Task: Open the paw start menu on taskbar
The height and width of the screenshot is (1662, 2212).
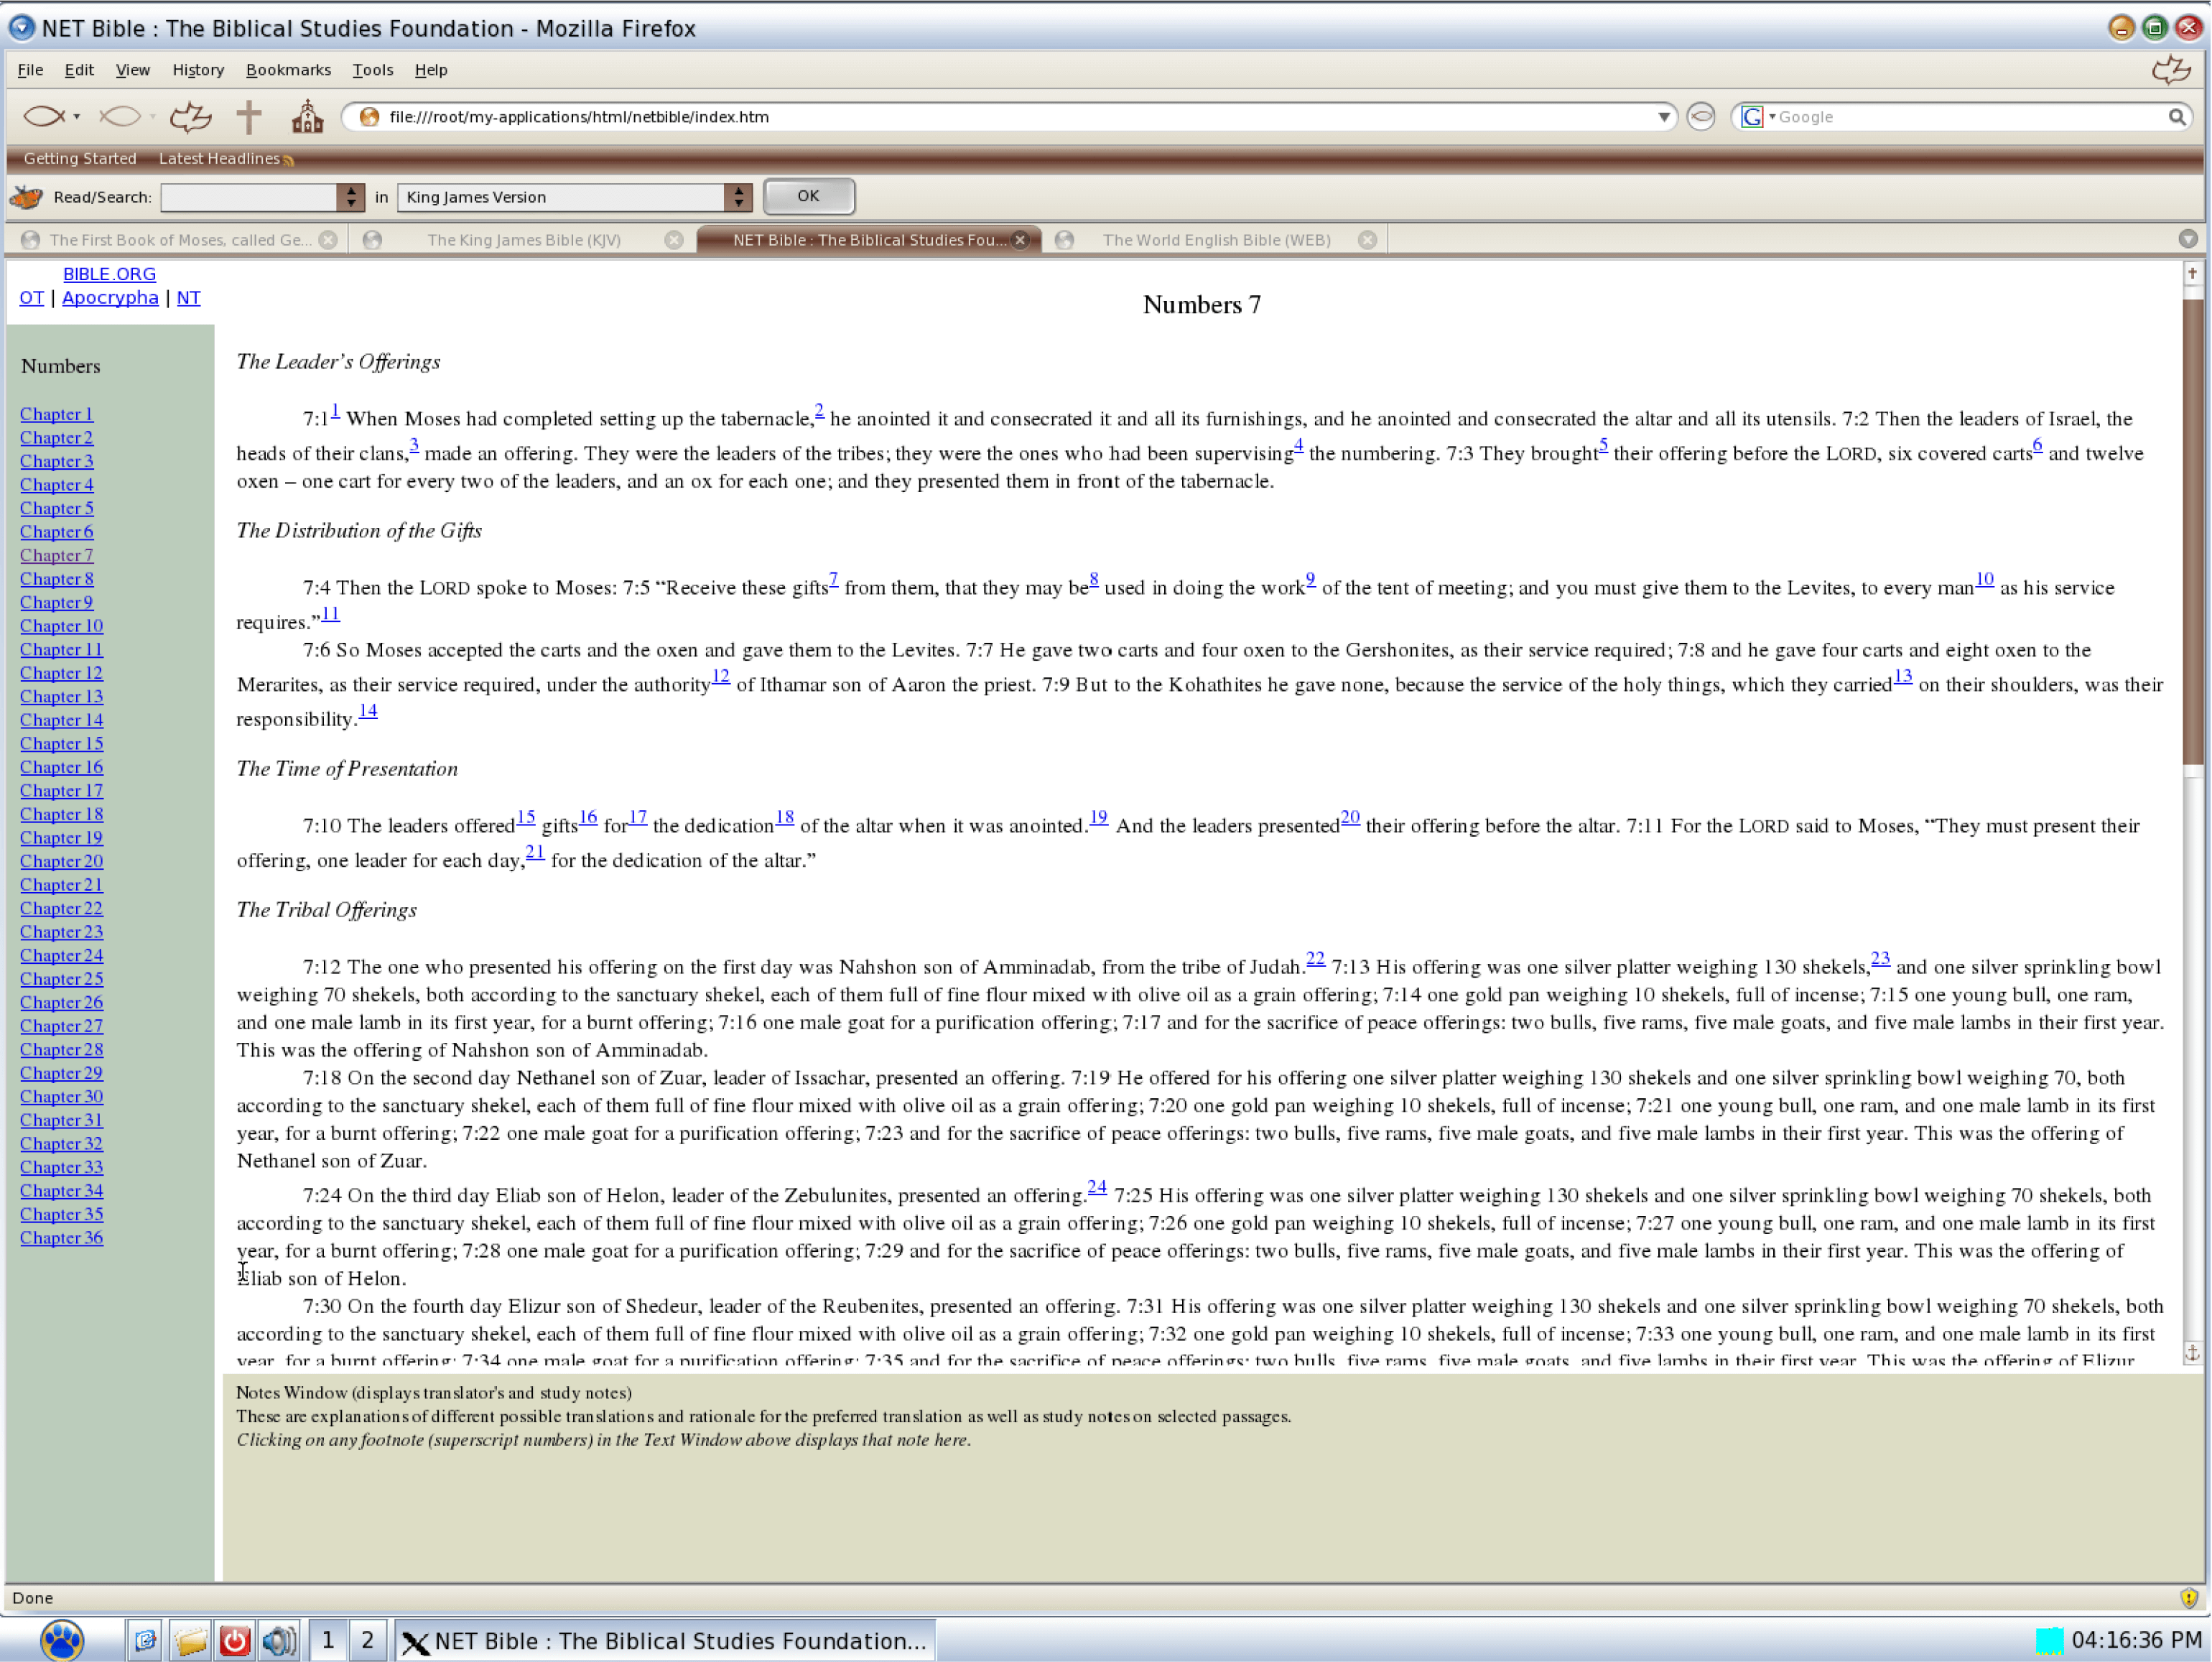Action: tap(61, 1640)
